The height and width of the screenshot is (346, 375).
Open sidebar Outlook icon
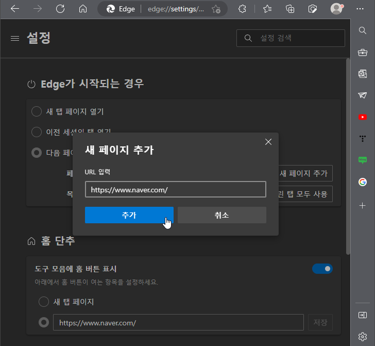coord(363,74)
